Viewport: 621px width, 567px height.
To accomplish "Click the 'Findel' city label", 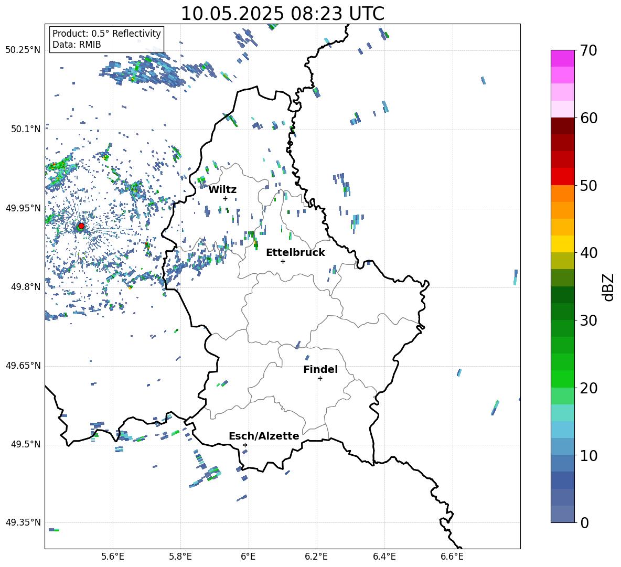I will pyautogui.click(x=320, y=369).
